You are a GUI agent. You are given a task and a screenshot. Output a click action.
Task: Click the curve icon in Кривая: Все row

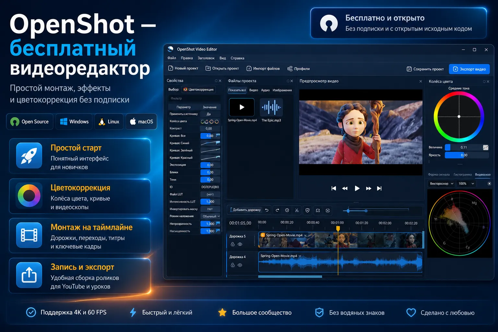218,135
